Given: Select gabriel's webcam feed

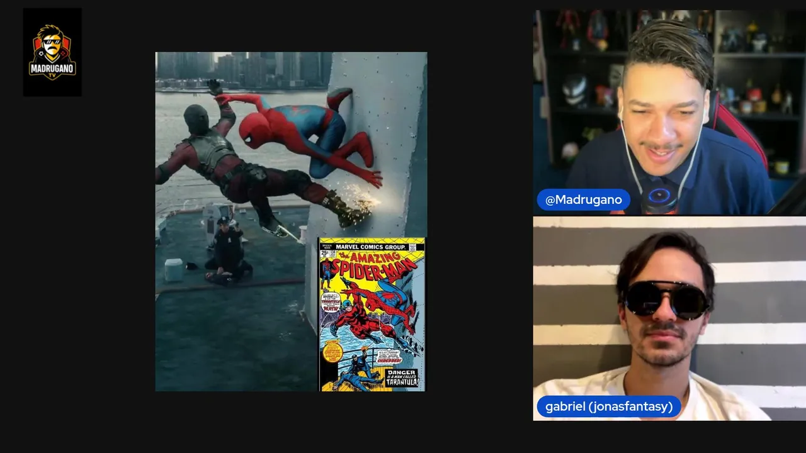Looking at the screenshot, I should point(669,318).
